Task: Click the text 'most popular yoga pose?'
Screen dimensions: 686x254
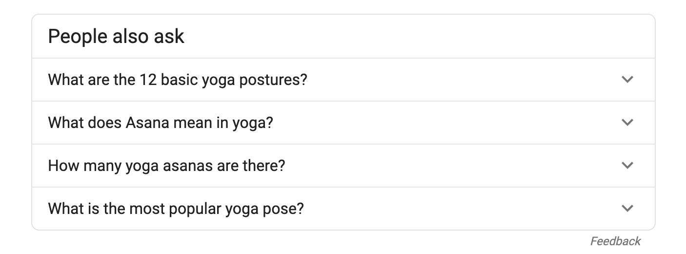Action: click(x=216, y=209)
